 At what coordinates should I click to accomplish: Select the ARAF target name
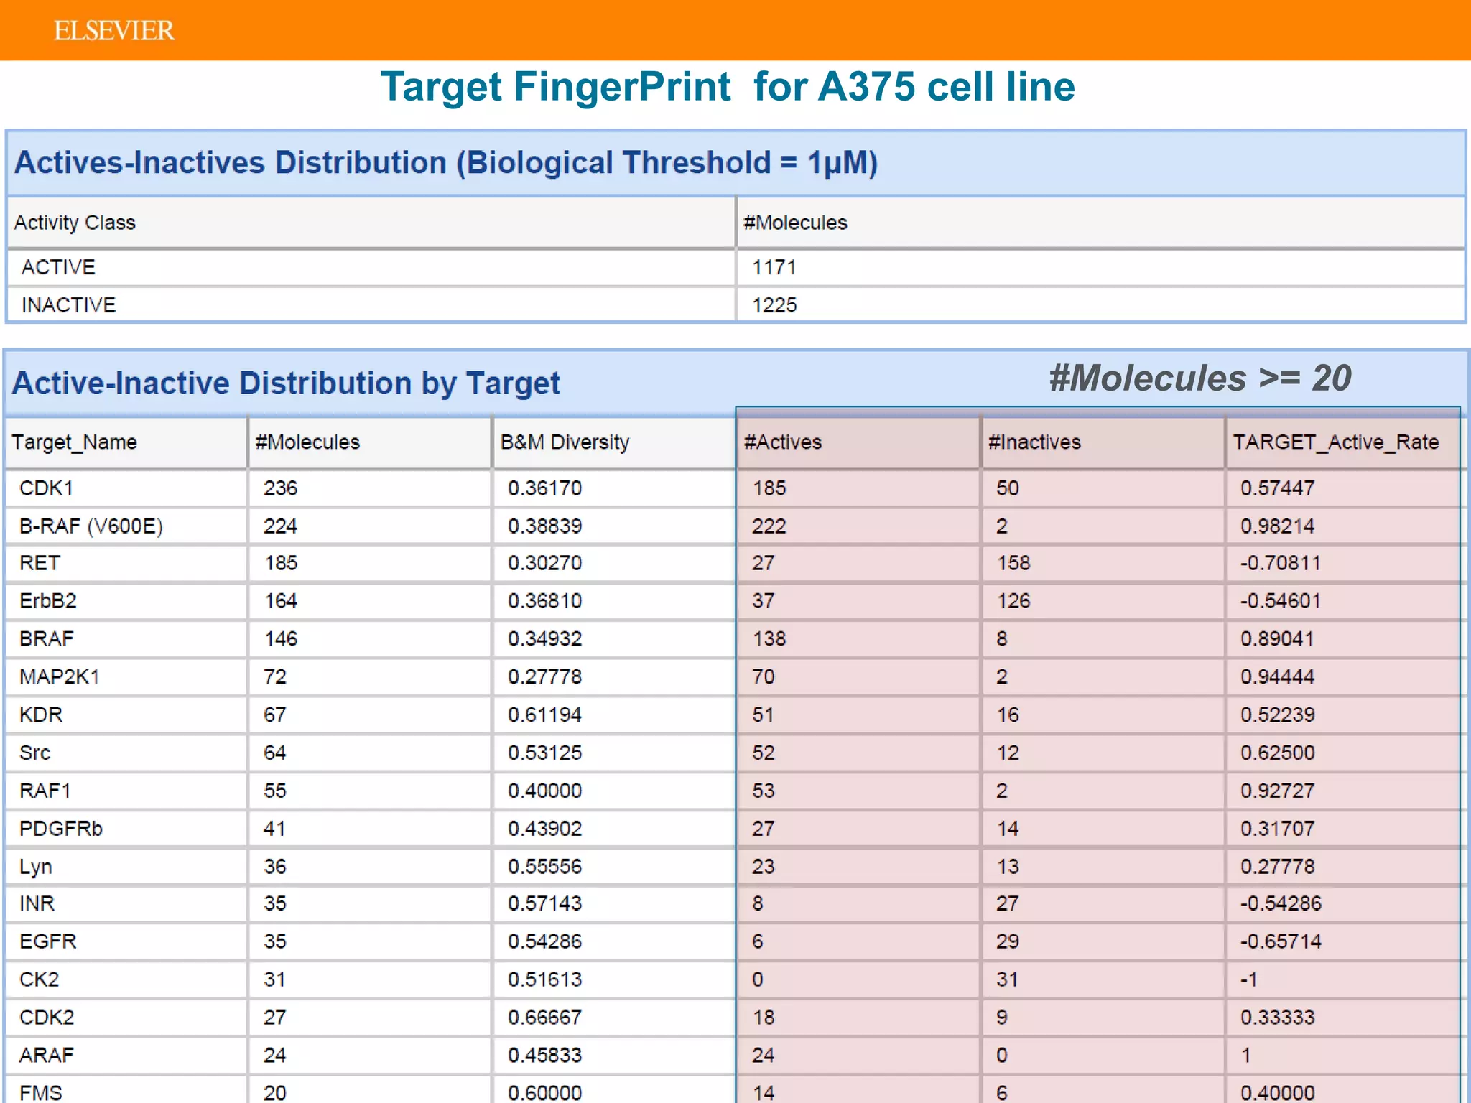click(x=47, y=1056)
